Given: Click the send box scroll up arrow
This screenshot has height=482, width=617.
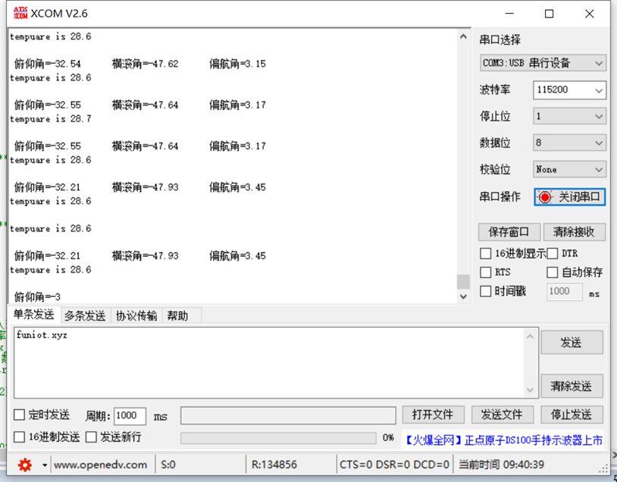Looking at the screenshot, I should 530,336.
